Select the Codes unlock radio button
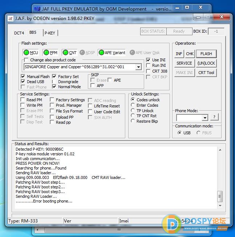 click(133, 99)
